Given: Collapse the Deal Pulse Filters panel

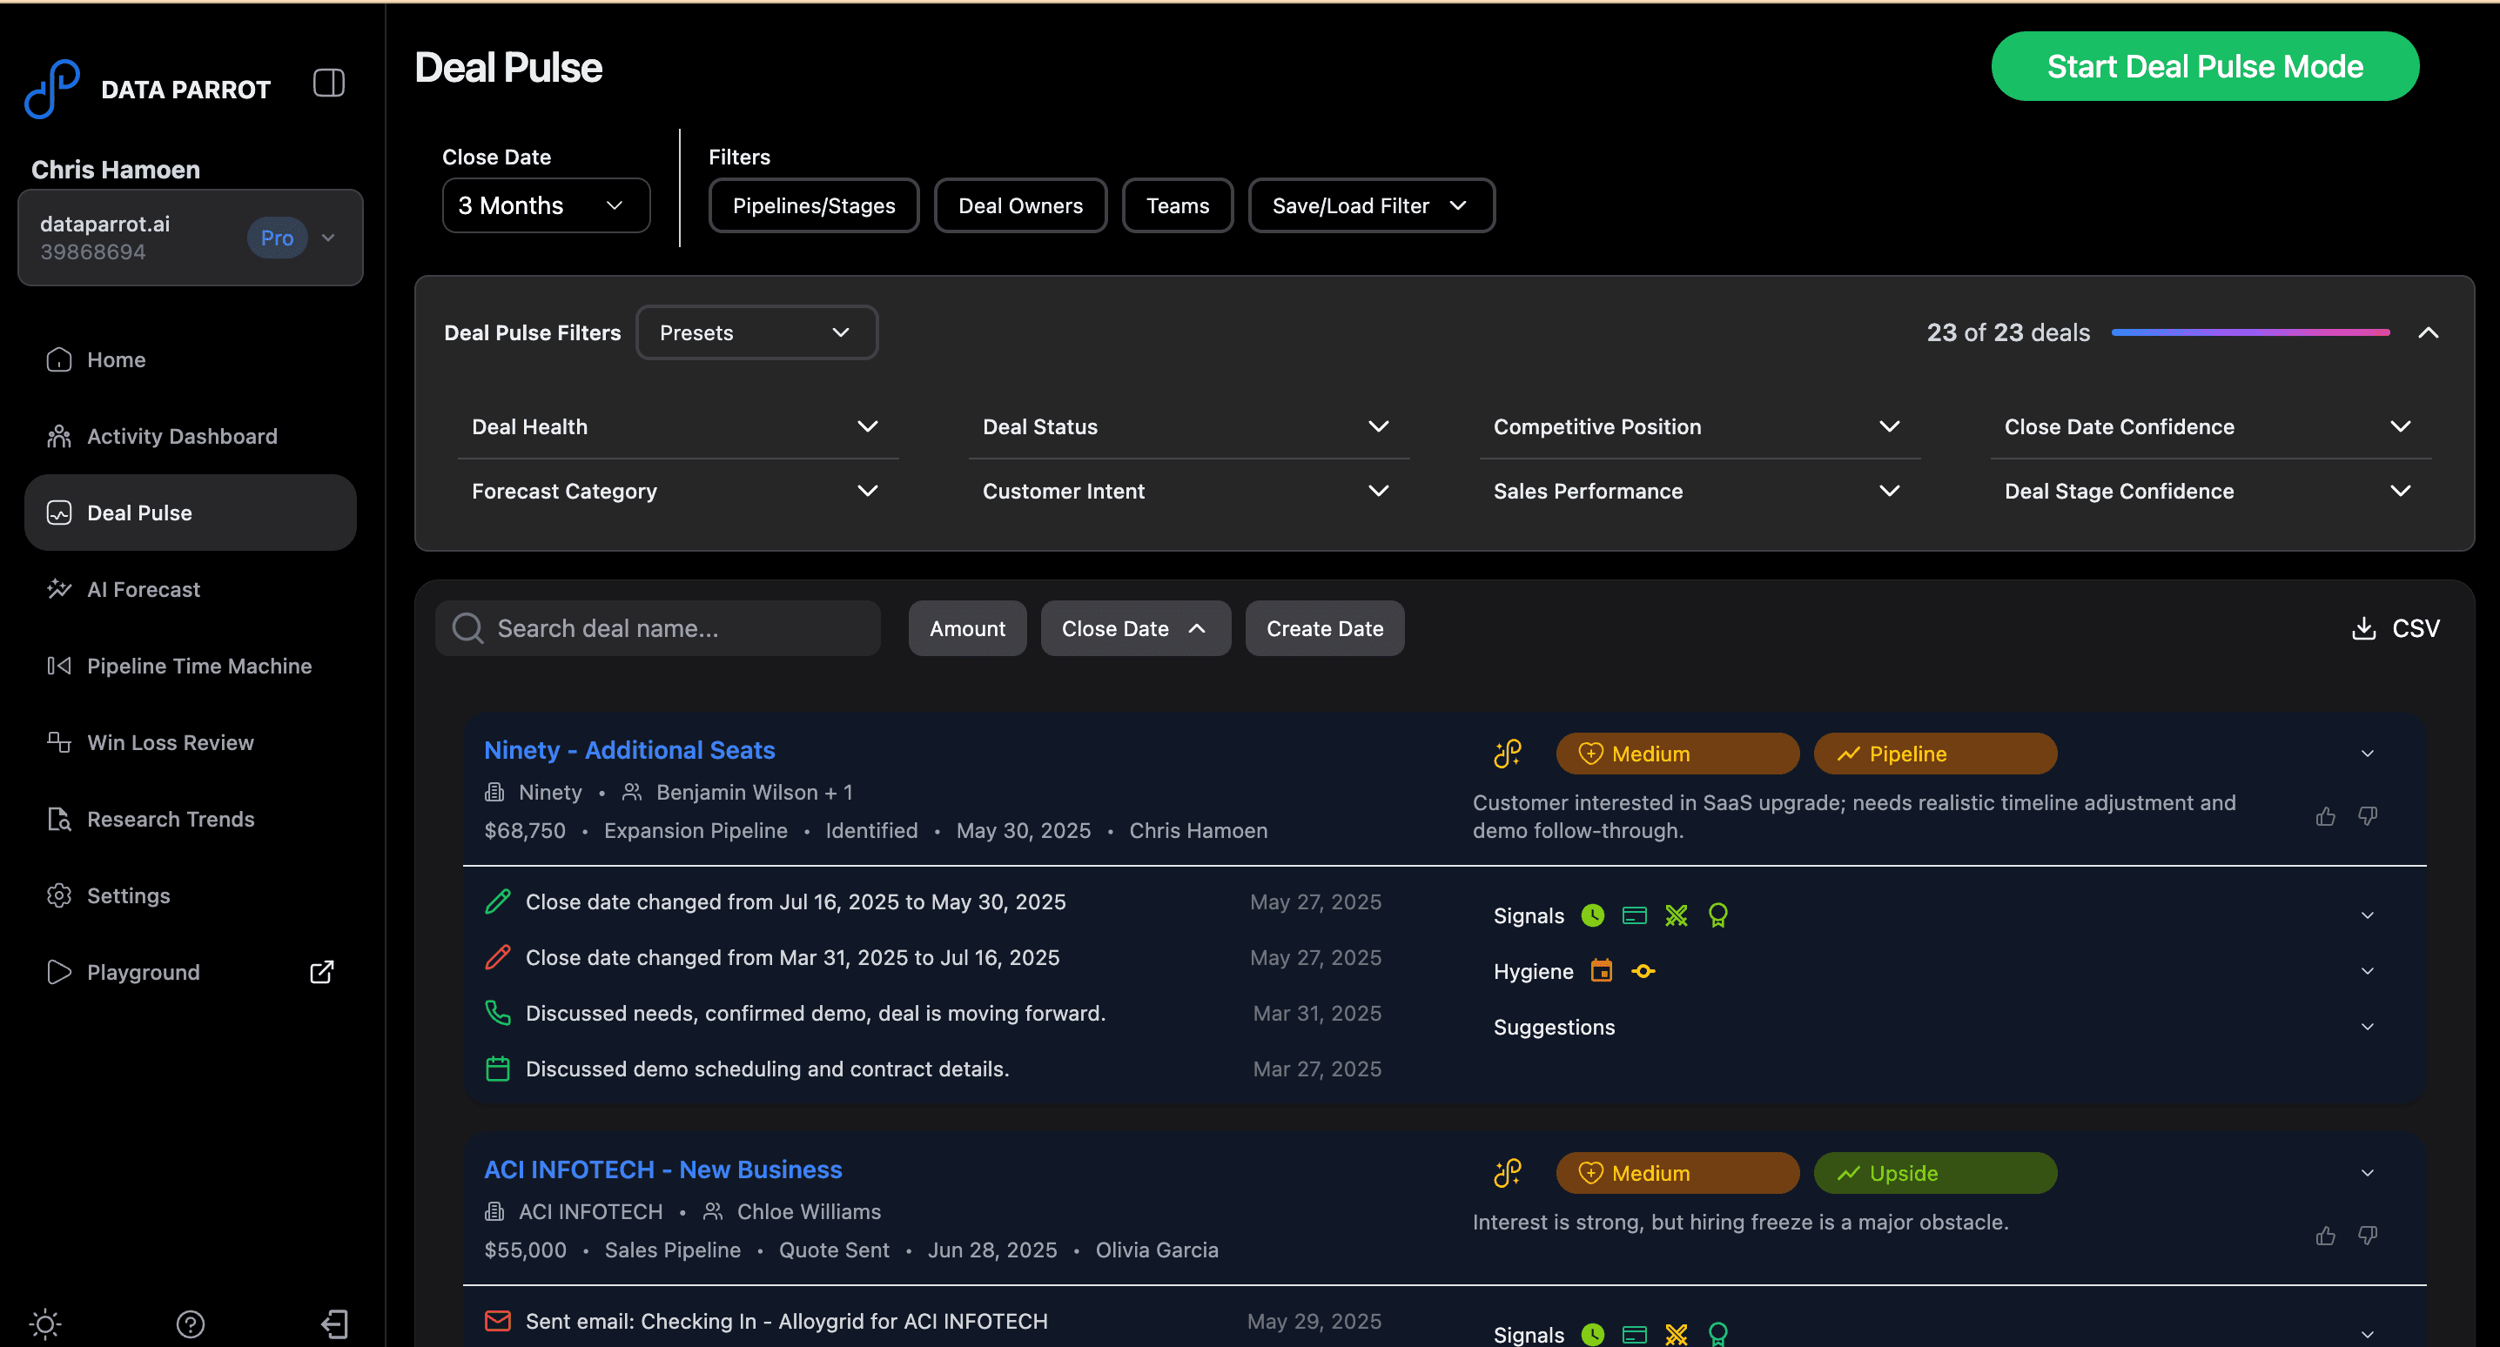Looking at the screenshot, I should point(2428,332).
